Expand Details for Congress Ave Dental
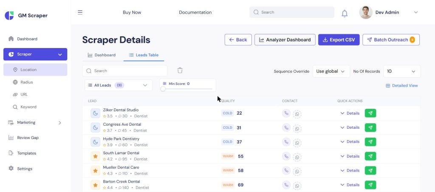The image size is (435, 192). [350, 127]
